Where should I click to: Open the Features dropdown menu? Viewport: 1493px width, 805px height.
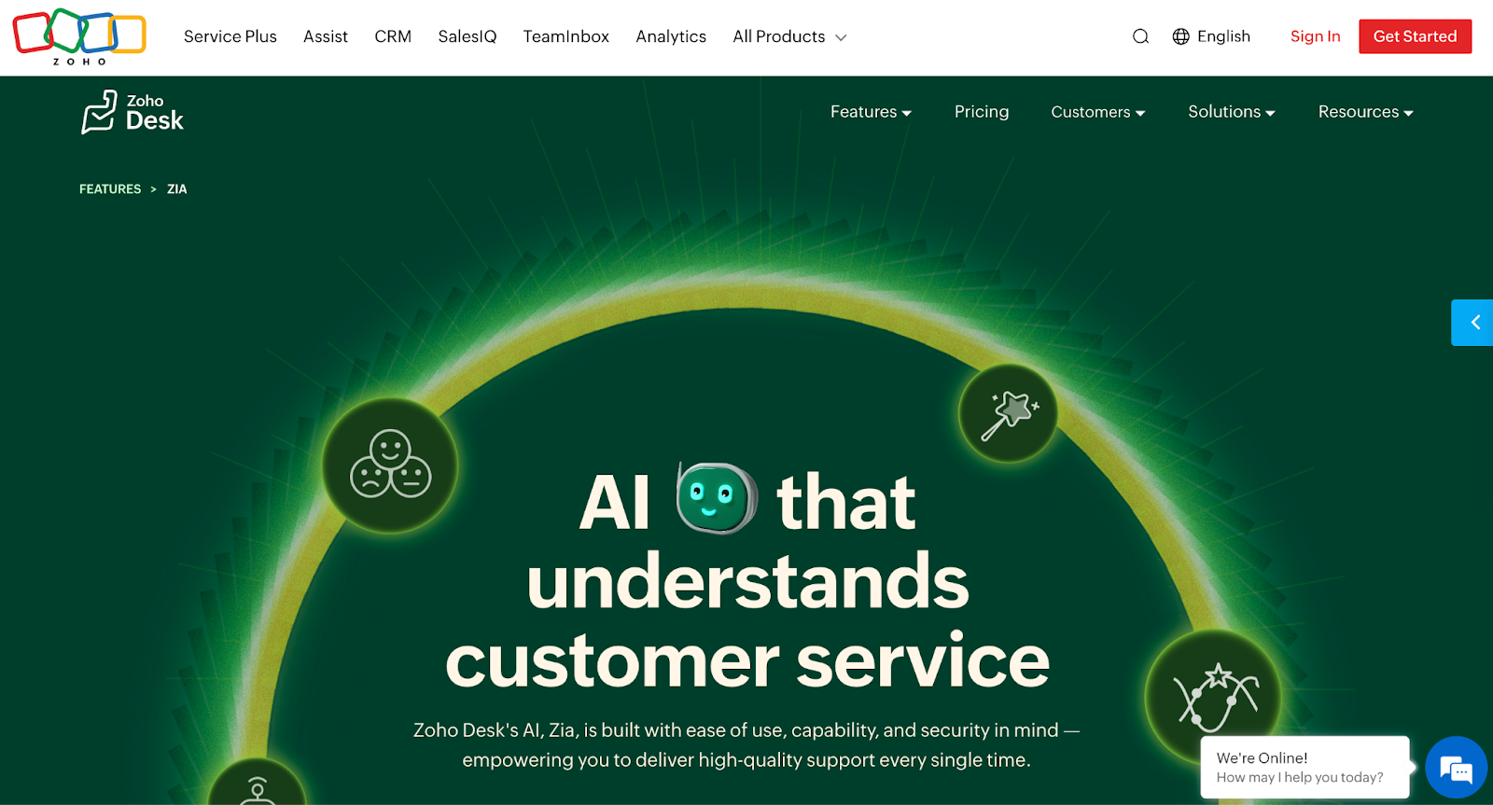[871, 112]
